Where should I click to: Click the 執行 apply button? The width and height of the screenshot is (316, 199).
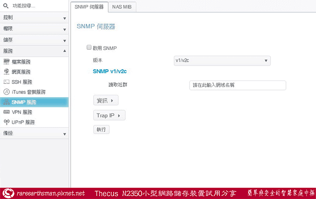[x=101, y=129]
